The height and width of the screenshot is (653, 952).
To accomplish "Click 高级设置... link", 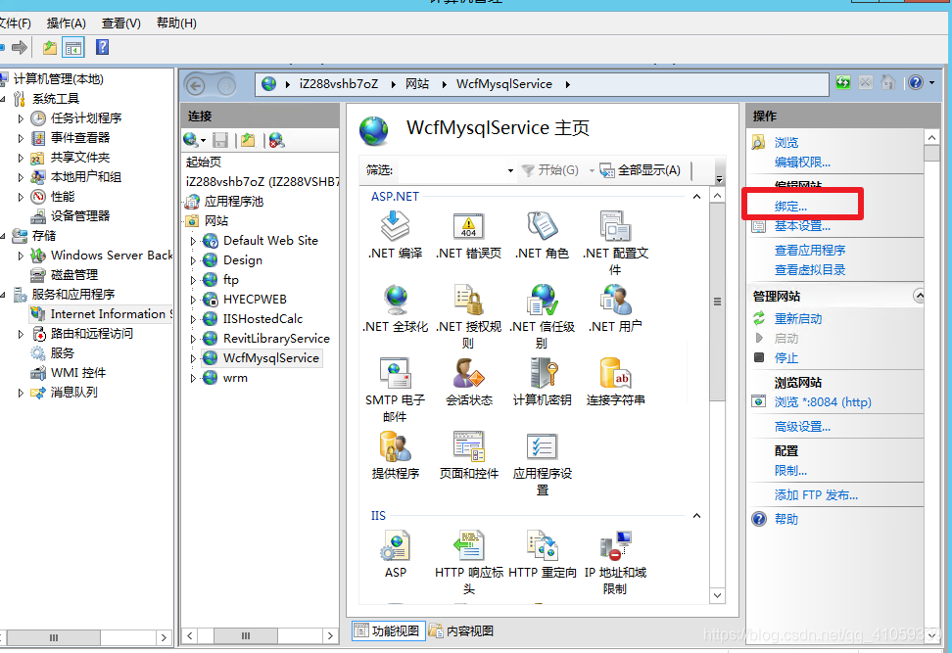I will [802, 427].
